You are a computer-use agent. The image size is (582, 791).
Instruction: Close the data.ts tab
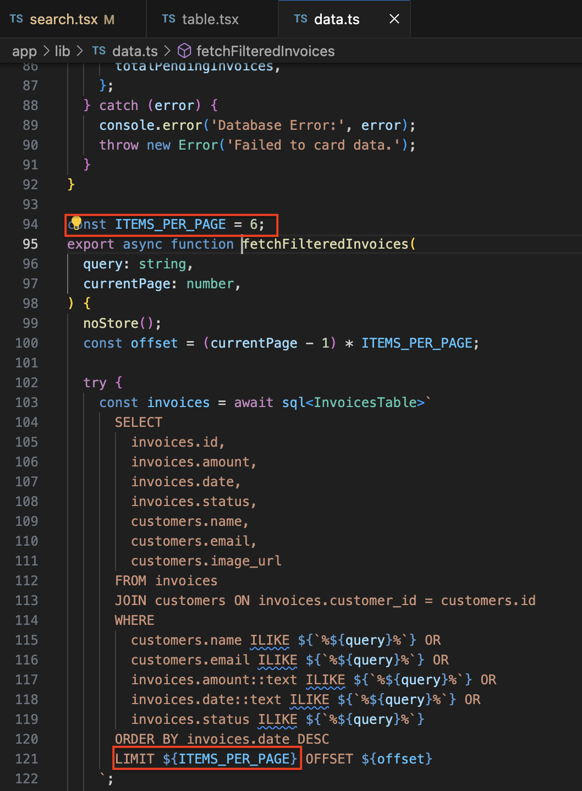pos(394,19)
